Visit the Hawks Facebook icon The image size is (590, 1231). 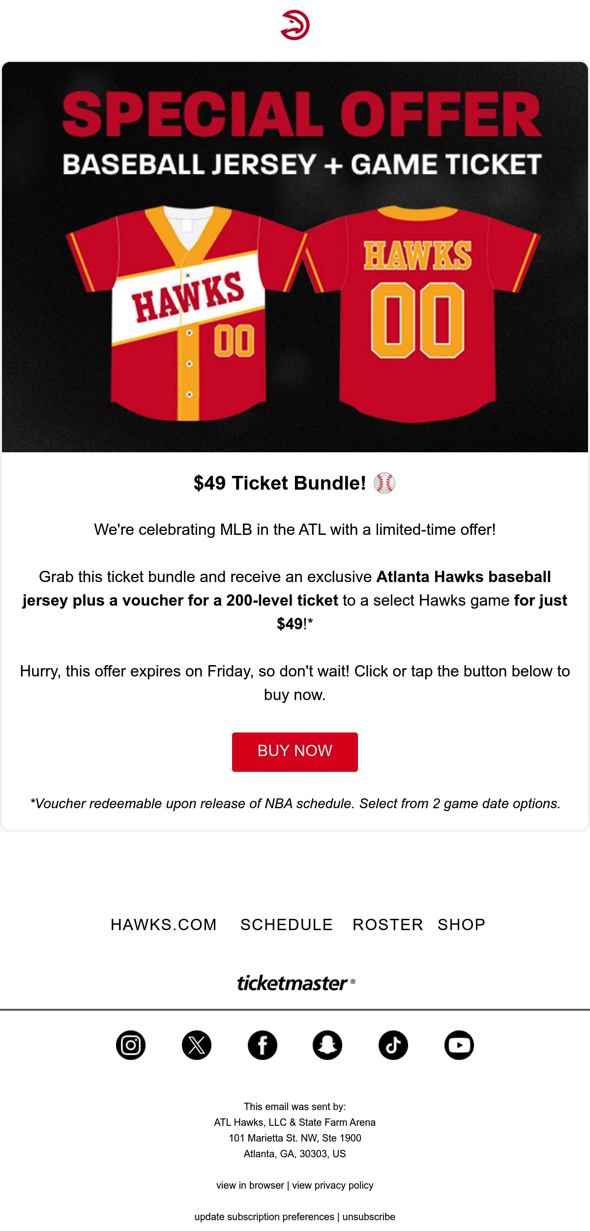click(263, 1045)
